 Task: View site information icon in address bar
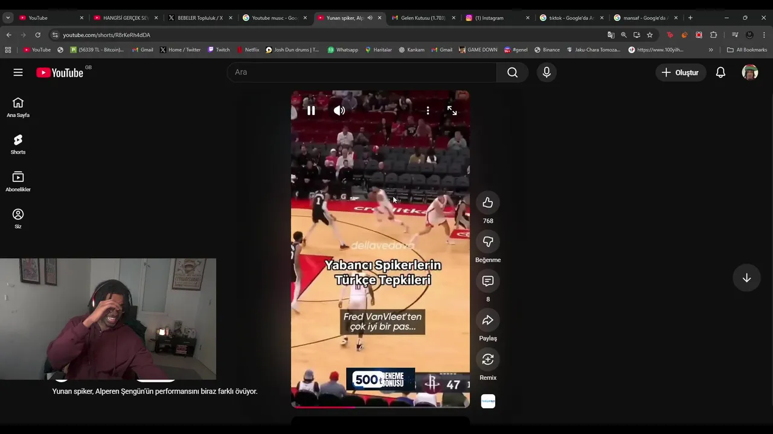tap(55, 35)
